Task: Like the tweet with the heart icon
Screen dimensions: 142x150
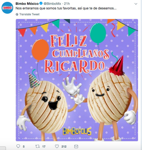Action: click(57, 146)
